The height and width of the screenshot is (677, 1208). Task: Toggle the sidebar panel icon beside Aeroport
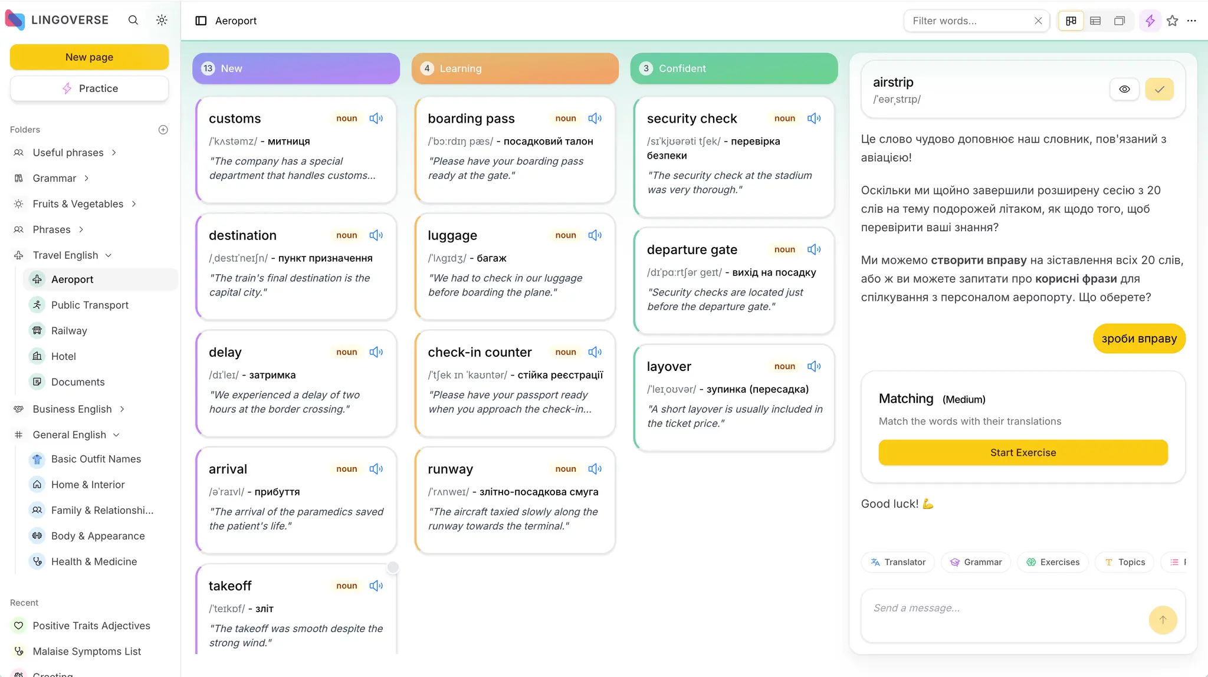[201, 21]
